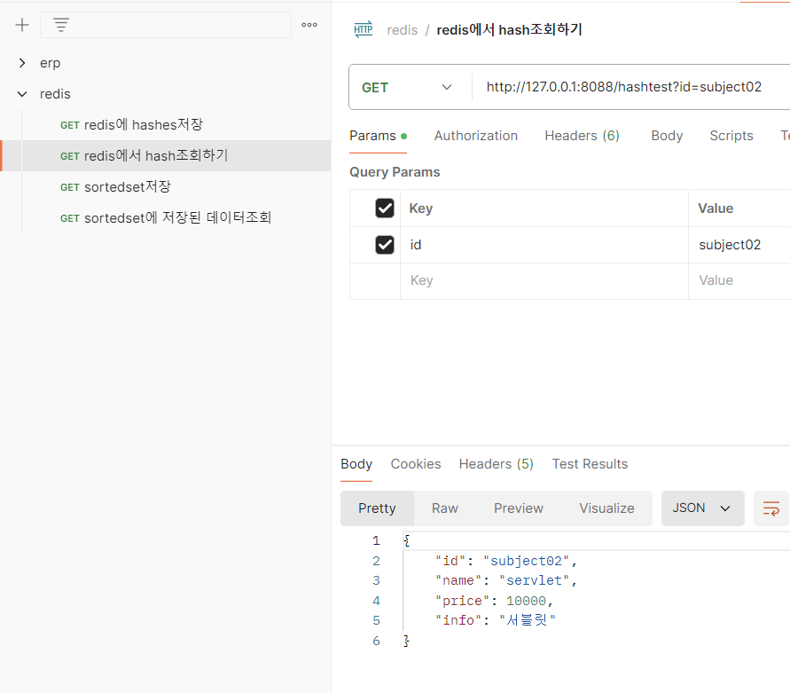Click the 'id' key cell
Screen dimensions: 790x693
(544, 245)
